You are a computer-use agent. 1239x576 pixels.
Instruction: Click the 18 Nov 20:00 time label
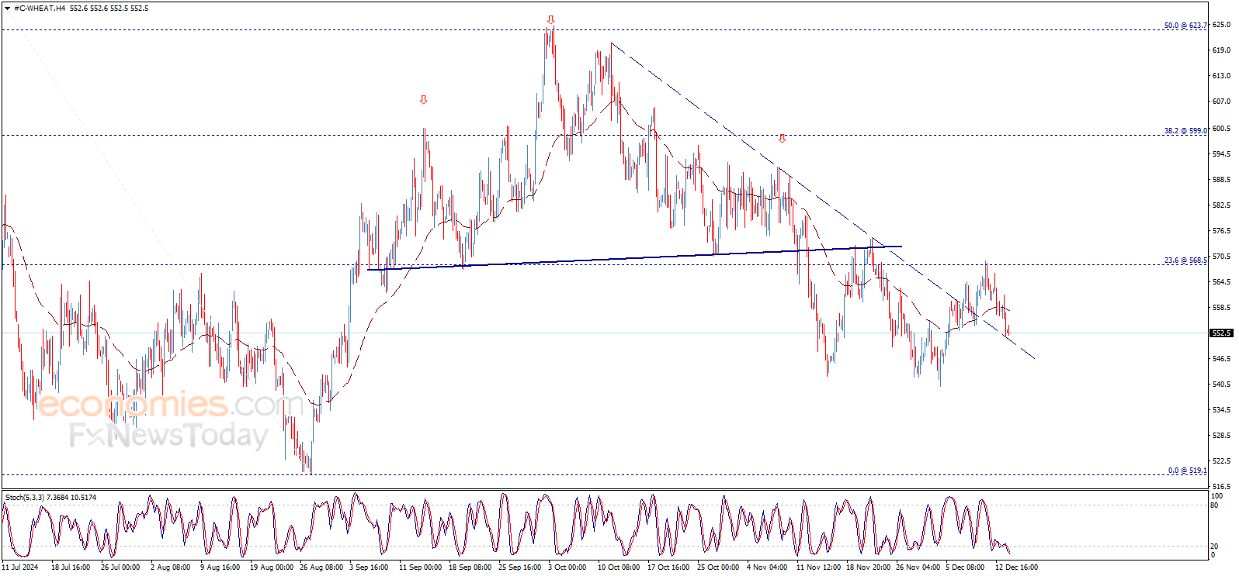(x=868, y=567)
